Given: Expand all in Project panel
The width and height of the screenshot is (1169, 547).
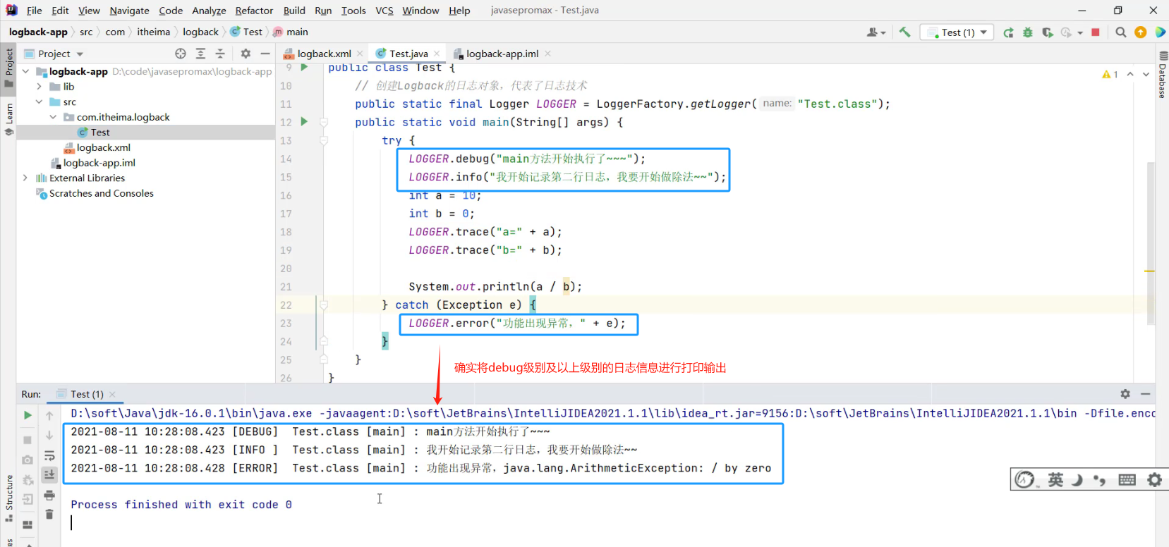Looking at the screenshot, I should pos(200,54).
